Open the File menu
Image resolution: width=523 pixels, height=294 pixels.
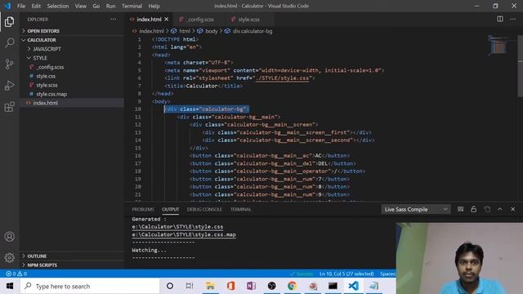tap(21, 6)
